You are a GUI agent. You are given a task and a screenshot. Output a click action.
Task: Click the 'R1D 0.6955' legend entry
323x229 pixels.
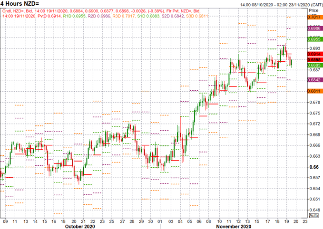pos(74,16)
